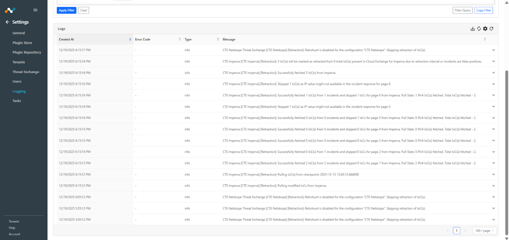Click message 'Successfully fetched 1 IoC(s)' for page 6
This screenshot has width=509, height=240.
coord(349,95)
